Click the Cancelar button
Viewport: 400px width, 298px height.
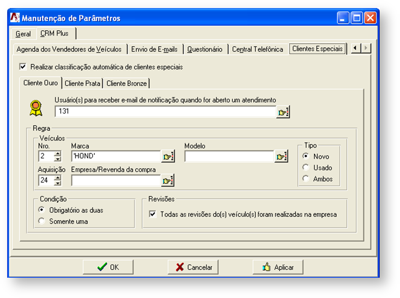[193, 267]
